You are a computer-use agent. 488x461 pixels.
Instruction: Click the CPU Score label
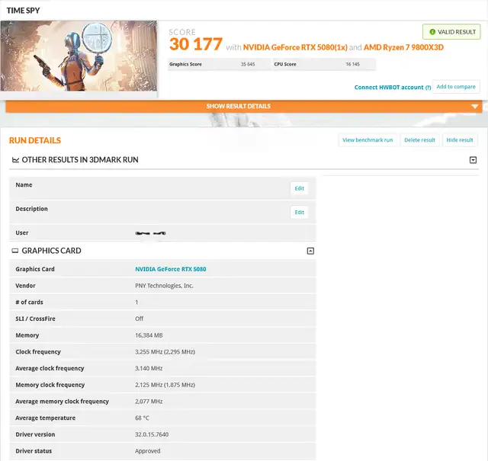(x=285, y=65)
